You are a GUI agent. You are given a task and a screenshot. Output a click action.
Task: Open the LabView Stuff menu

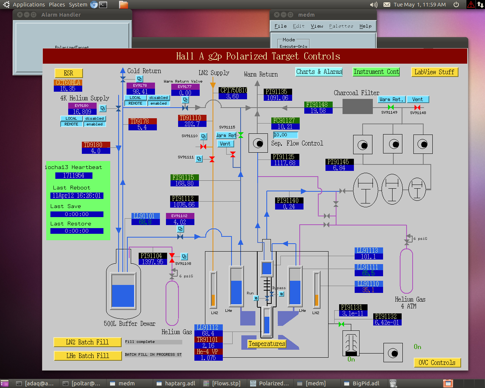[x=435, y=72]
